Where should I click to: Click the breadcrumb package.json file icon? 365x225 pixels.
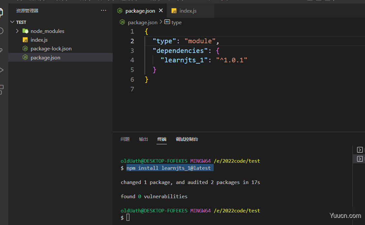[x=122, y=22]
